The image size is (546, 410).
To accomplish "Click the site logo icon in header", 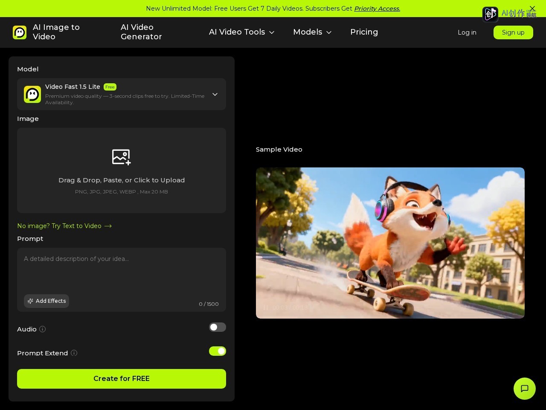I will 20,32.
